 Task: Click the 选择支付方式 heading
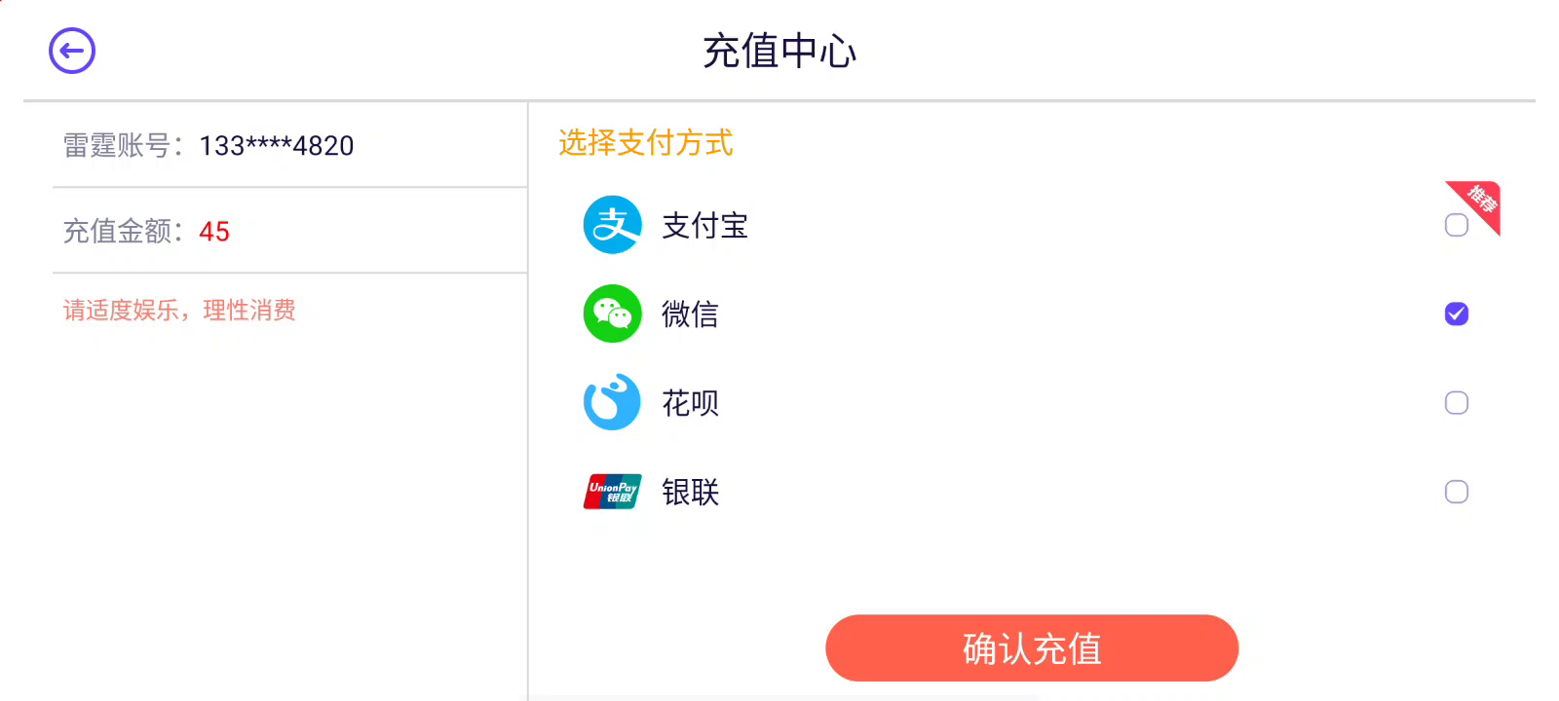pyautogui.click(x=645, y=143)
